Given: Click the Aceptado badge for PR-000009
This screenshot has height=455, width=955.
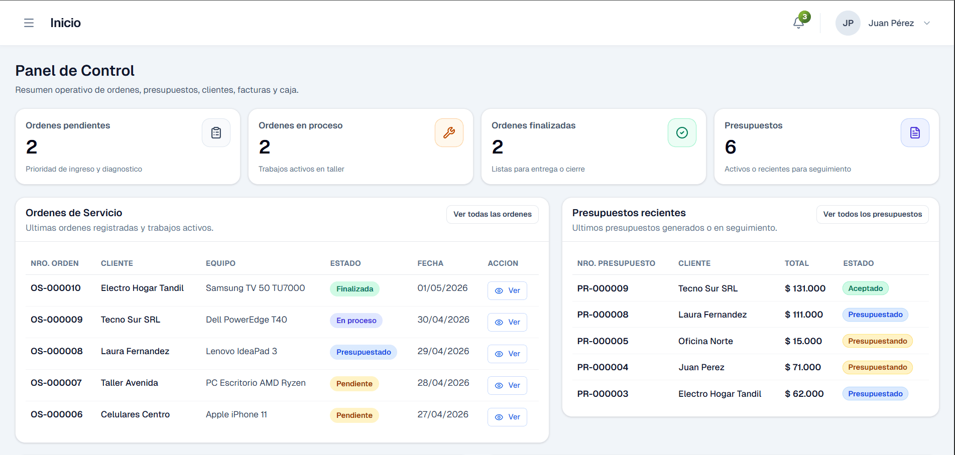Looking at the screenshot, I should (x=866, y=288).
